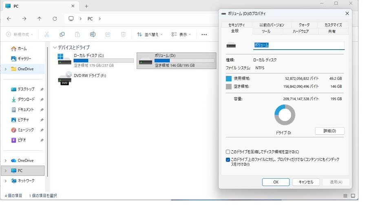Enable compress this drive checkbox
This screenshot has height=206, width=367.
tap(228, 152)
